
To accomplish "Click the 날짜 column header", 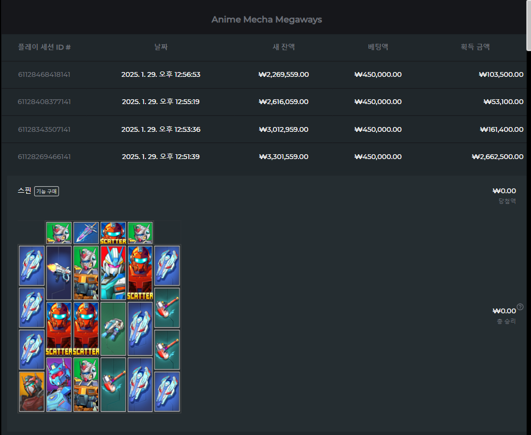I will pos(161,47).
